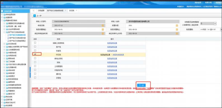
Task: Open the 税款属期 dropdown
Action: [221, 30]
